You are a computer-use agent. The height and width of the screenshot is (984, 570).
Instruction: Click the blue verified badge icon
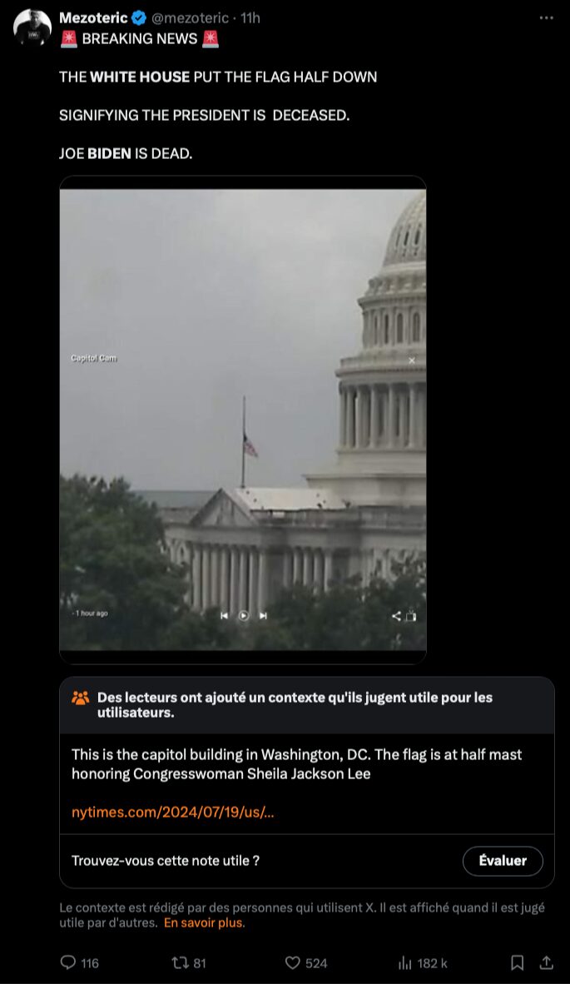click(x=139, y=18)
